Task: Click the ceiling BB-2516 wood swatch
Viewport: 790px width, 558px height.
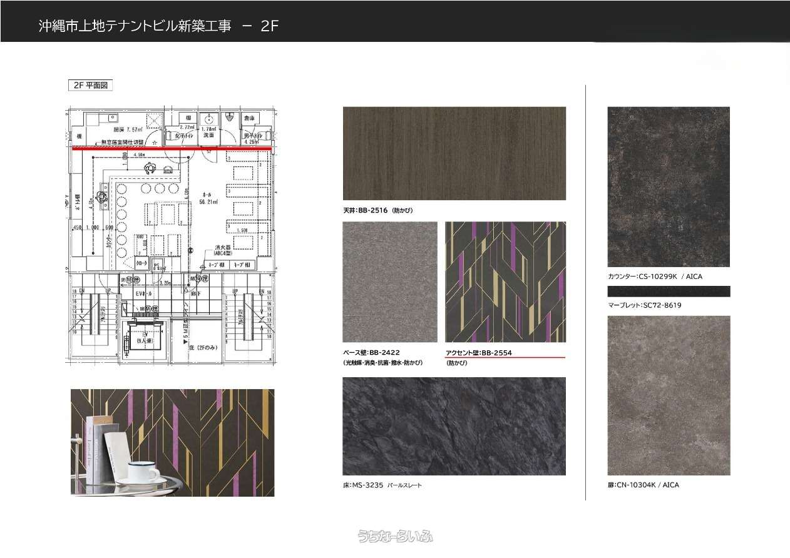Action: tap(454, 153)
